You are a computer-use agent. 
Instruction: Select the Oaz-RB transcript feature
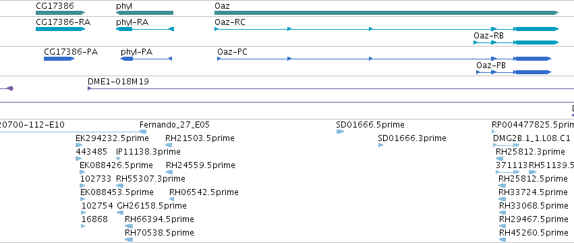click(x=516, y=43)
